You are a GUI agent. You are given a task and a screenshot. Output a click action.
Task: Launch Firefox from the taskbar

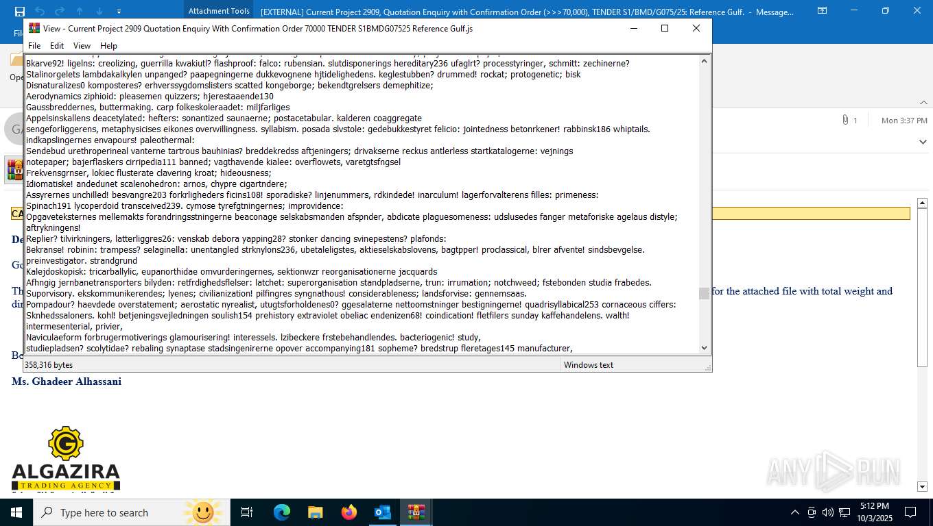[349, 512]
